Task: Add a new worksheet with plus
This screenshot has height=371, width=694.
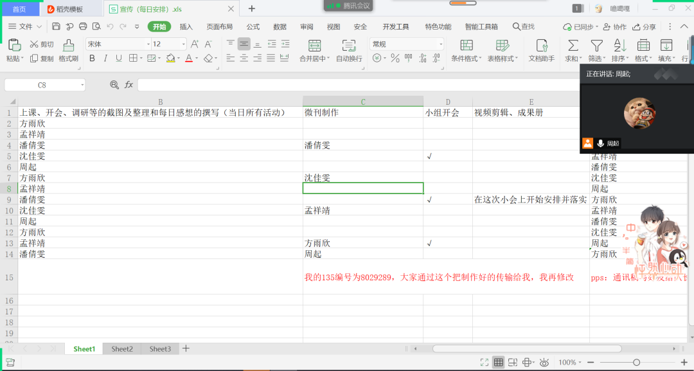Action: (x=186, y=348)
